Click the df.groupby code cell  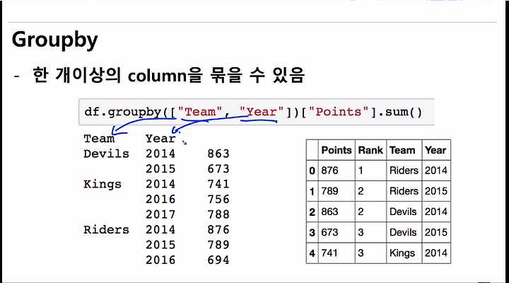point(256,112)
